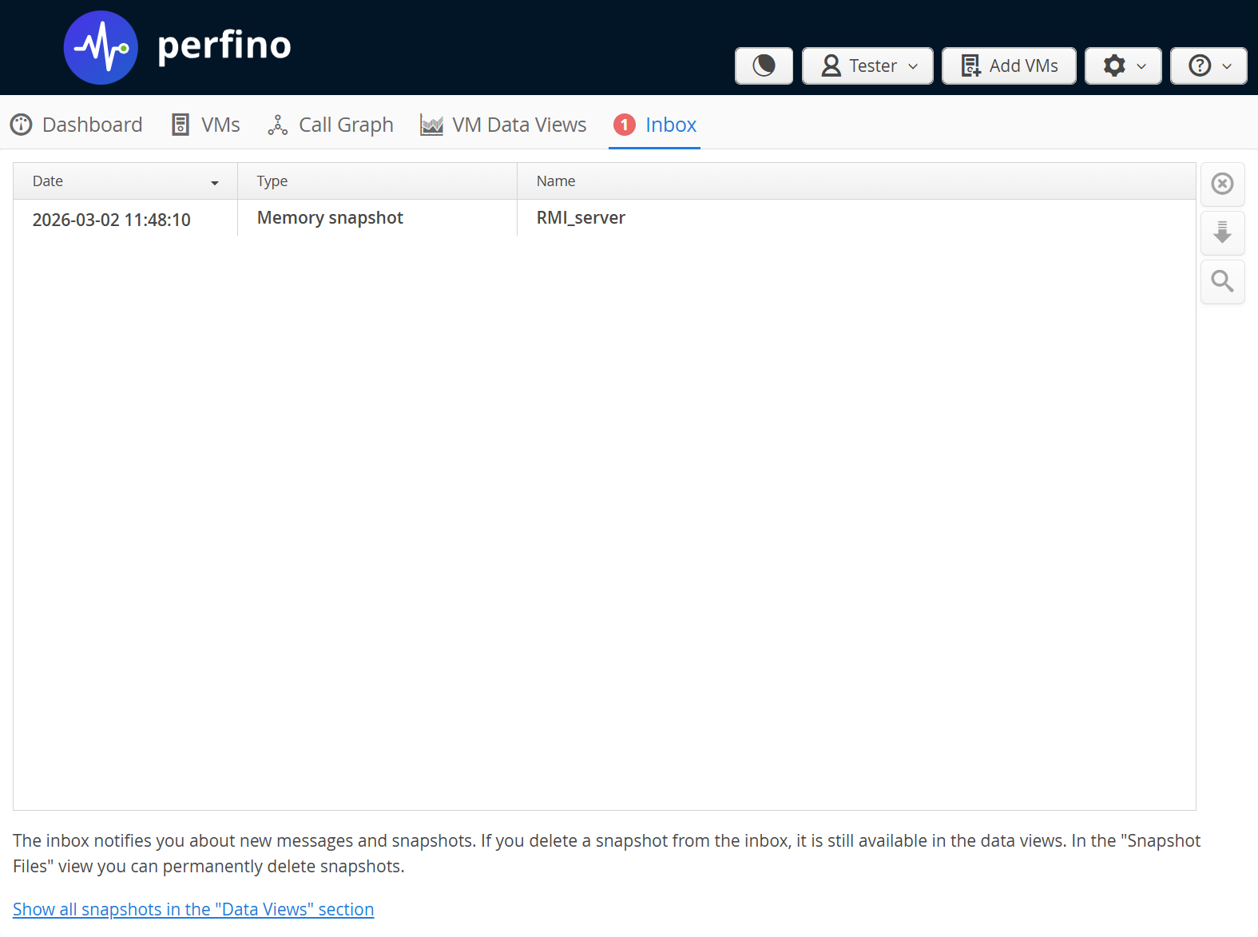Image resolution: width=1258 pixels, height=937 pixels.
Task: Click the red inbox notification badge
Action: 625,125
